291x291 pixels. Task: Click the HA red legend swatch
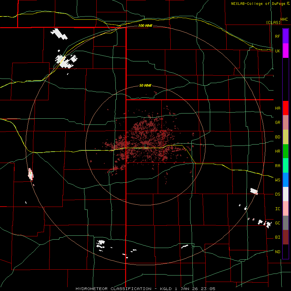click(286, 108)
